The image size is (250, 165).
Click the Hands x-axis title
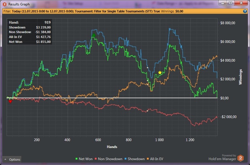pyautogui.click(x=112, y=147)
